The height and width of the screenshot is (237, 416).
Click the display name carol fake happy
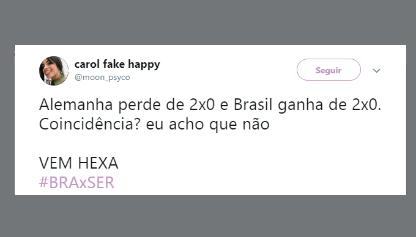117,64
